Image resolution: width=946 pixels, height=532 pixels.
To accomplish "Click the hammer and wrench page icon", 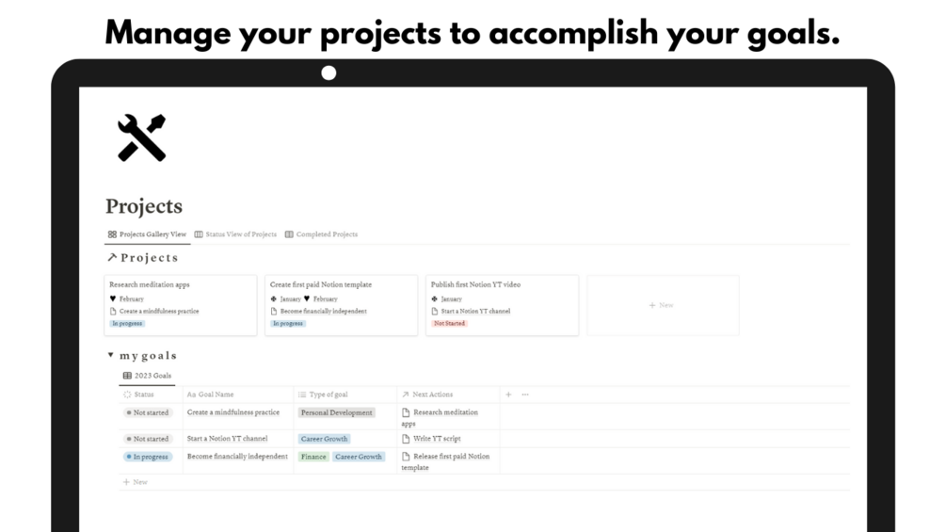I will (142, 137).
